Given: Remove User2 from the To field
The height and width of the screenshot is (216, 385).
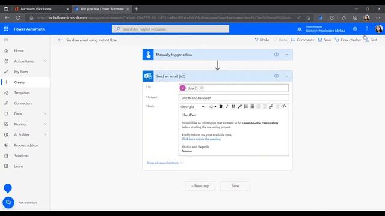Looking at the screenshot, I should [x=202, y=88].
